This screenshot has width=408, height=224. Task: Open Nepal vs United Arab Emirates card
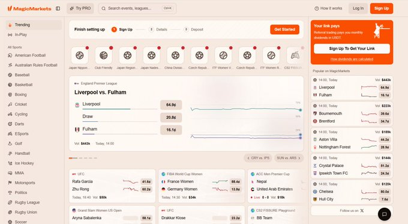(276, 186)
